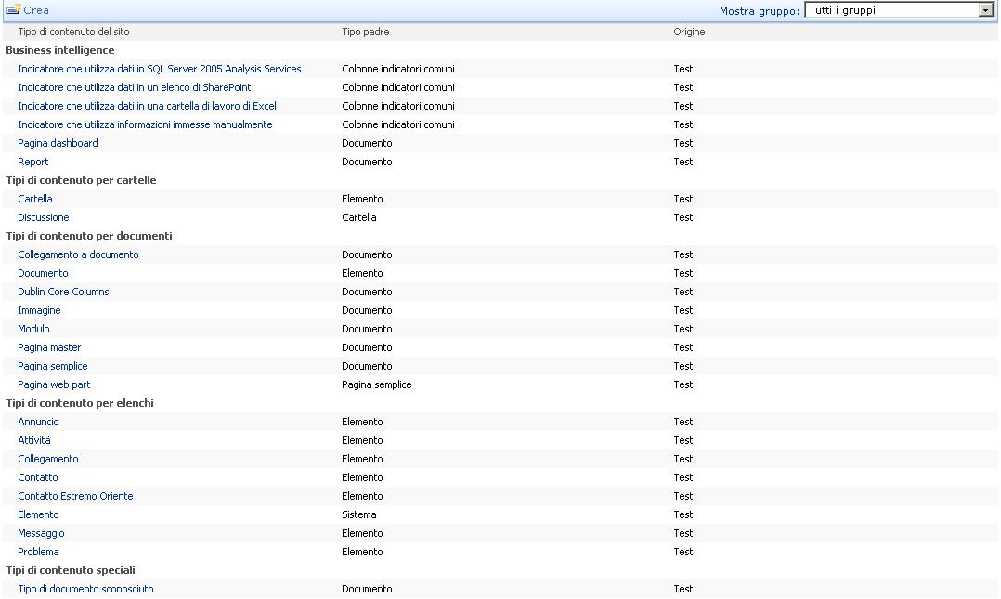Viewport: 1001px width, 599px height.
Task: Open the Attività content type
Action: point(33,440)
